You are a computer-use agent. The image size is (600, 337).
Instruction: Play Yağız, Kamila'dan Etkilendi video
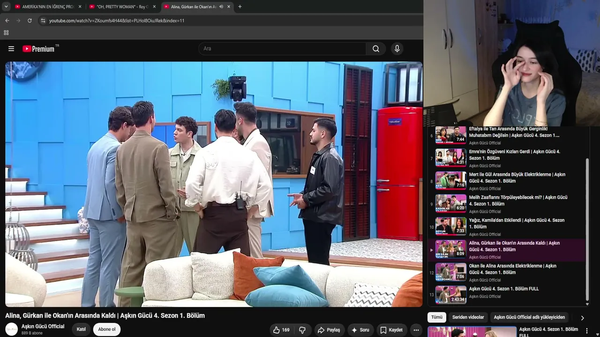(517, 224)
